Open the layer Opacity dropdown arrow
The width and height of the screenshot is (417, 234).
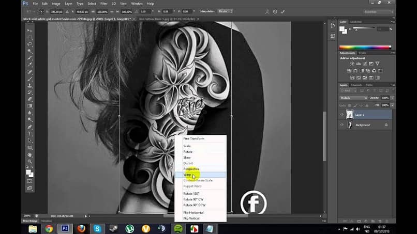pyautogui.click(x=393, y=98)
